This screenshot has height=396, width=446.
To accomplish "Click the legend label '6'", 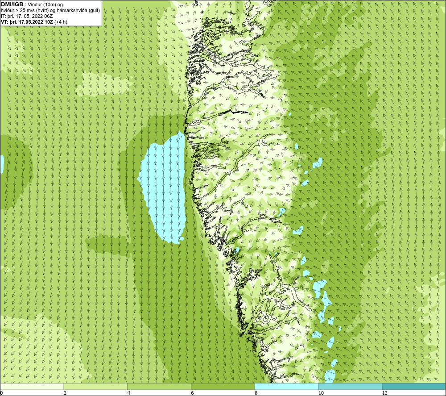I will (x=193, y=393).
